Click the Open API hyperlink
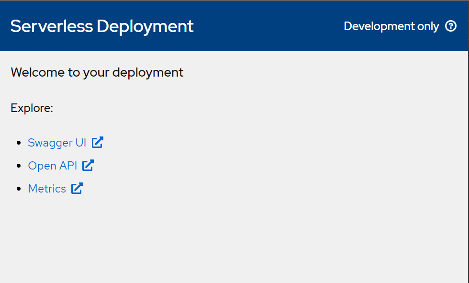Image resolution: width=469 pixels, height=283 pixels. pos(52,165)
